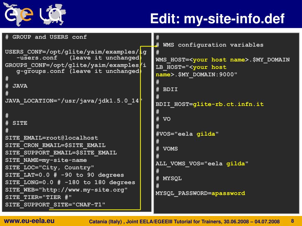Select the '# GROUP and USERS conf' line
Image resolution: width=302 pixels, height=226 pixels.
[x=46, y=37]
